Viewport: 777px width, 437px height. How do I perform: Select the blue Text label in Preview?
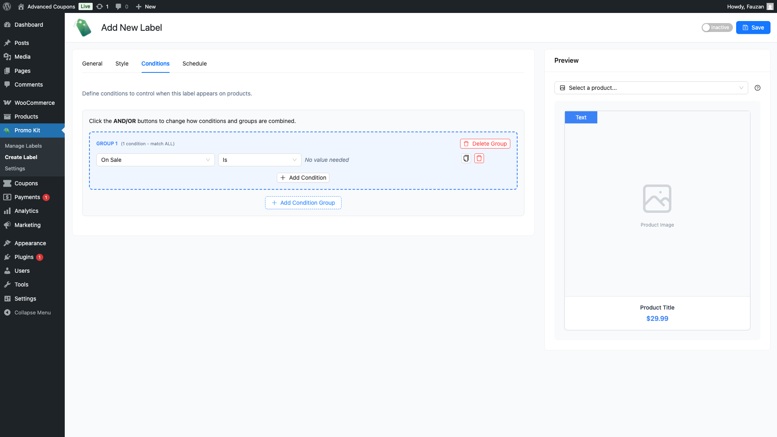coord(581,117)
